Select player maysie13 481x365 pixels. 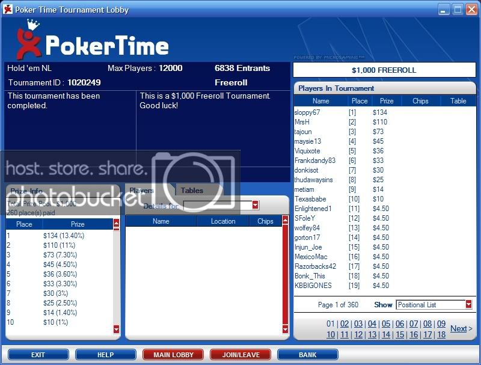[308, 141]
